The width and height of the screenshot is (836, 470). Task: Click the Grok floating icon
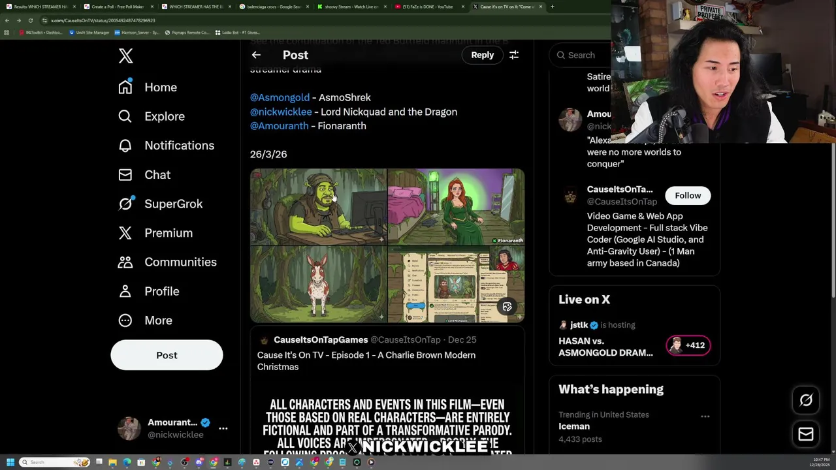(x=806, y=400)
